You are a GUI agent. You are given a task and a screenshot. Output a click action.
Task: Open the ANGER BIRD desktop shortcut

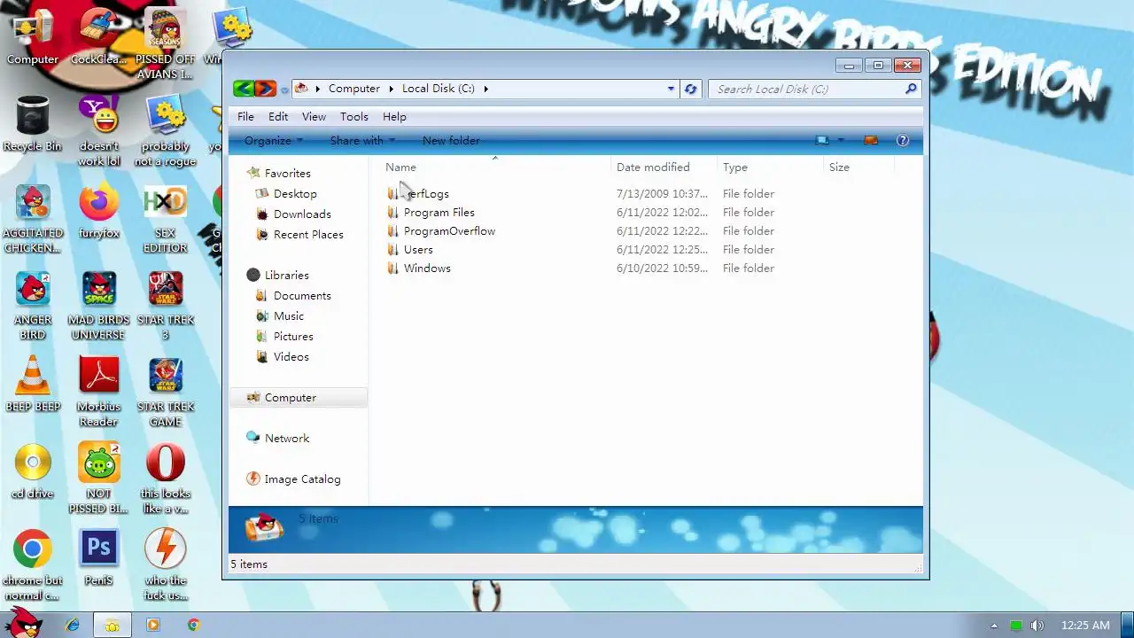coord(33,304)
